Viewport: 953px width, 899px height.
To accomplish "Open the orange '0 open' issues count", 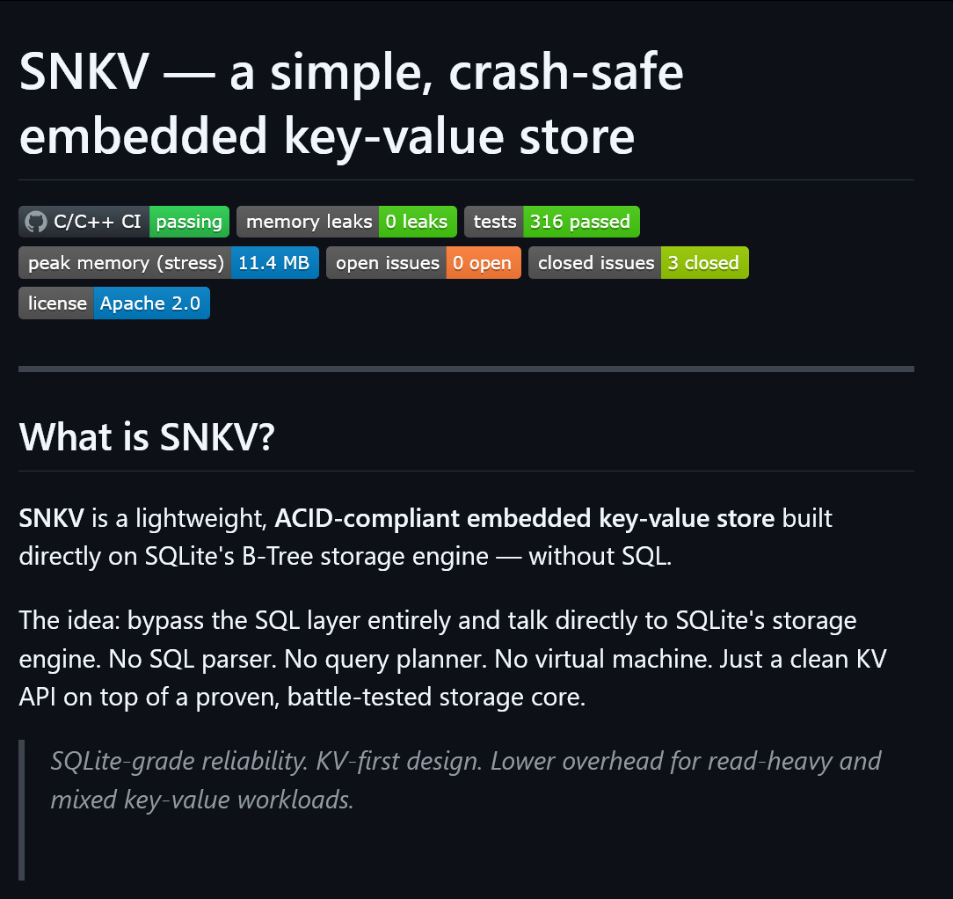I will (483, 263).
